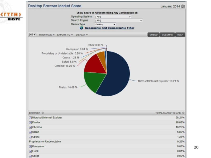Open the EXPORT TO menu

click(65, 35)
